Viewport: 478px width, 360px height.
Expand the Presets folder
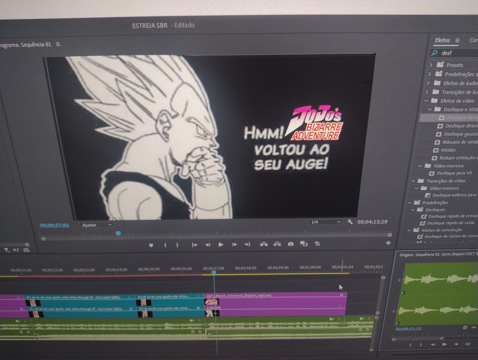point(431,65)
